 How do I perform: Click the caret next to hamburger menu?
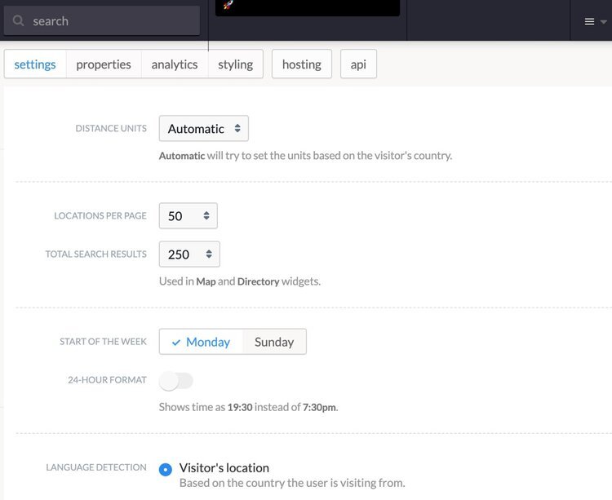coord(603,22)
